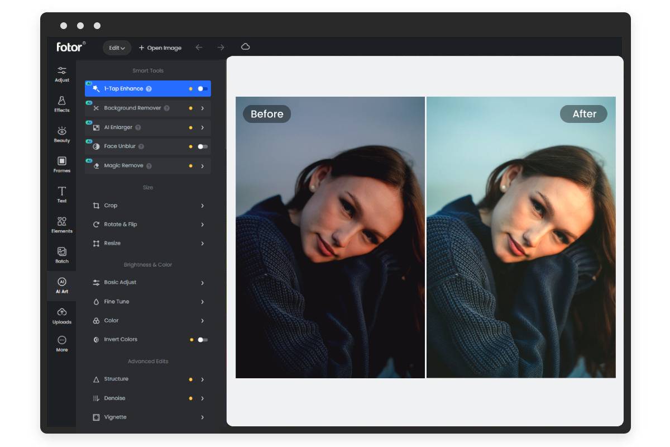This screenshot has height=447, width=670.
Task: Open the Beauty sidebar panel
Action: [62, 135]
